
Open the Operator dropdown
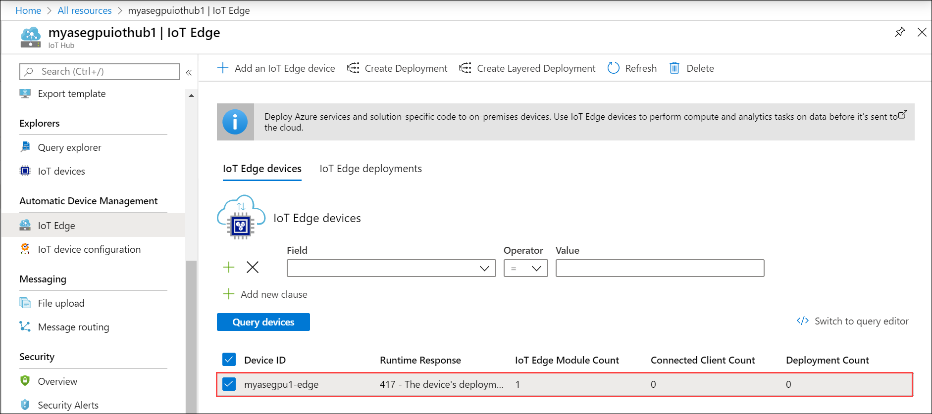coord(525,268)
